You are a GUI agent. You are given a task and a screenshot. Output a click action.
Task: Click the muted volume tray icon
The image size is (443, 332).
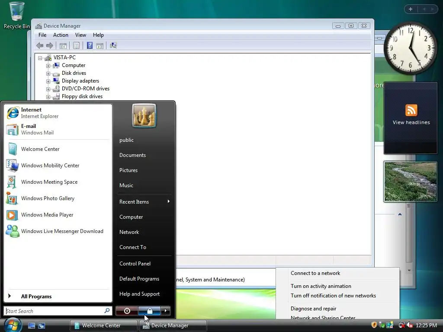tap(410, 325)
